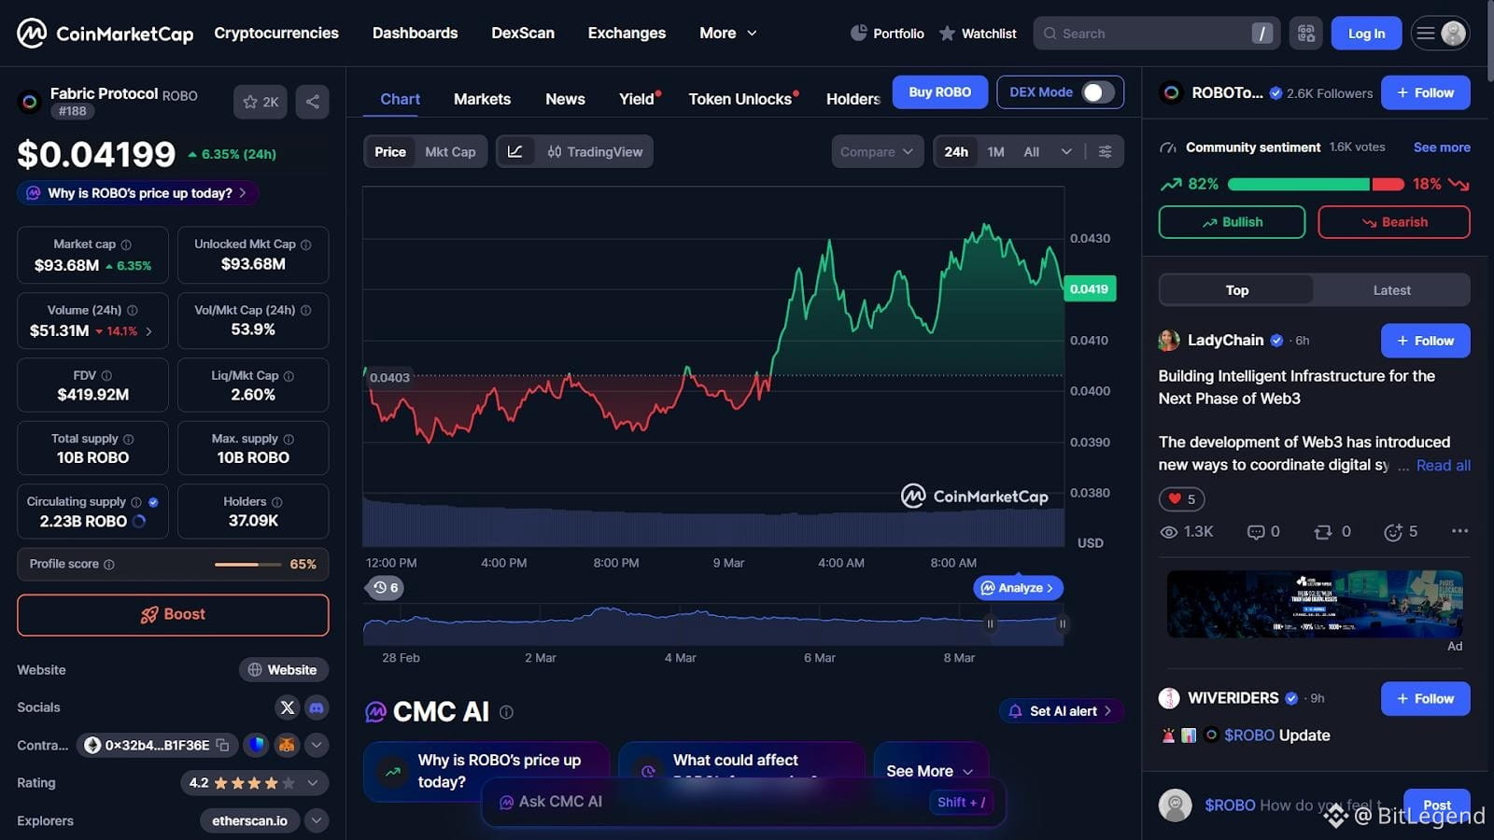
Task: Expand the Explorers list chevron
Action: pyautogui.click(x=317, y=820)
